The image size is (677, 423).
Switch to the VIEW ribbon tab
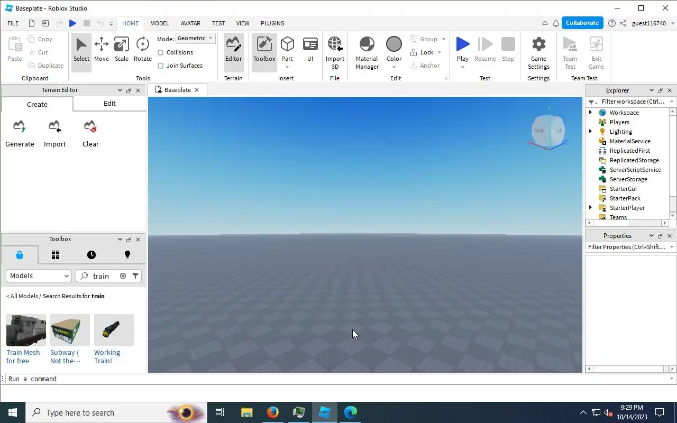point(243,23)
